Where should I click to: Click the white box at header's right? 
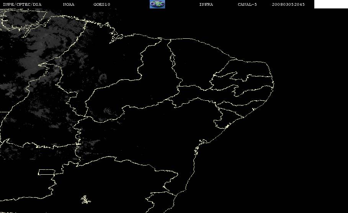pyautogui.click(x=331, y=4)
